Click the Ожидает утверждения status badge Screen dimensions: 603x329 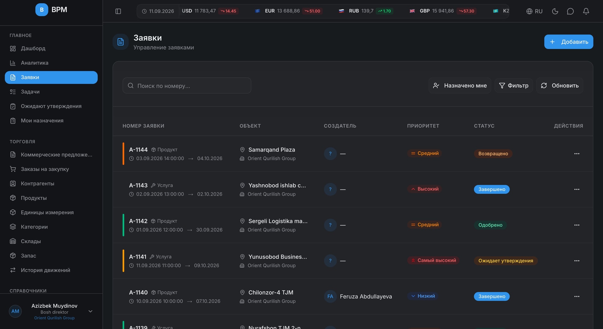pos(506,261)
